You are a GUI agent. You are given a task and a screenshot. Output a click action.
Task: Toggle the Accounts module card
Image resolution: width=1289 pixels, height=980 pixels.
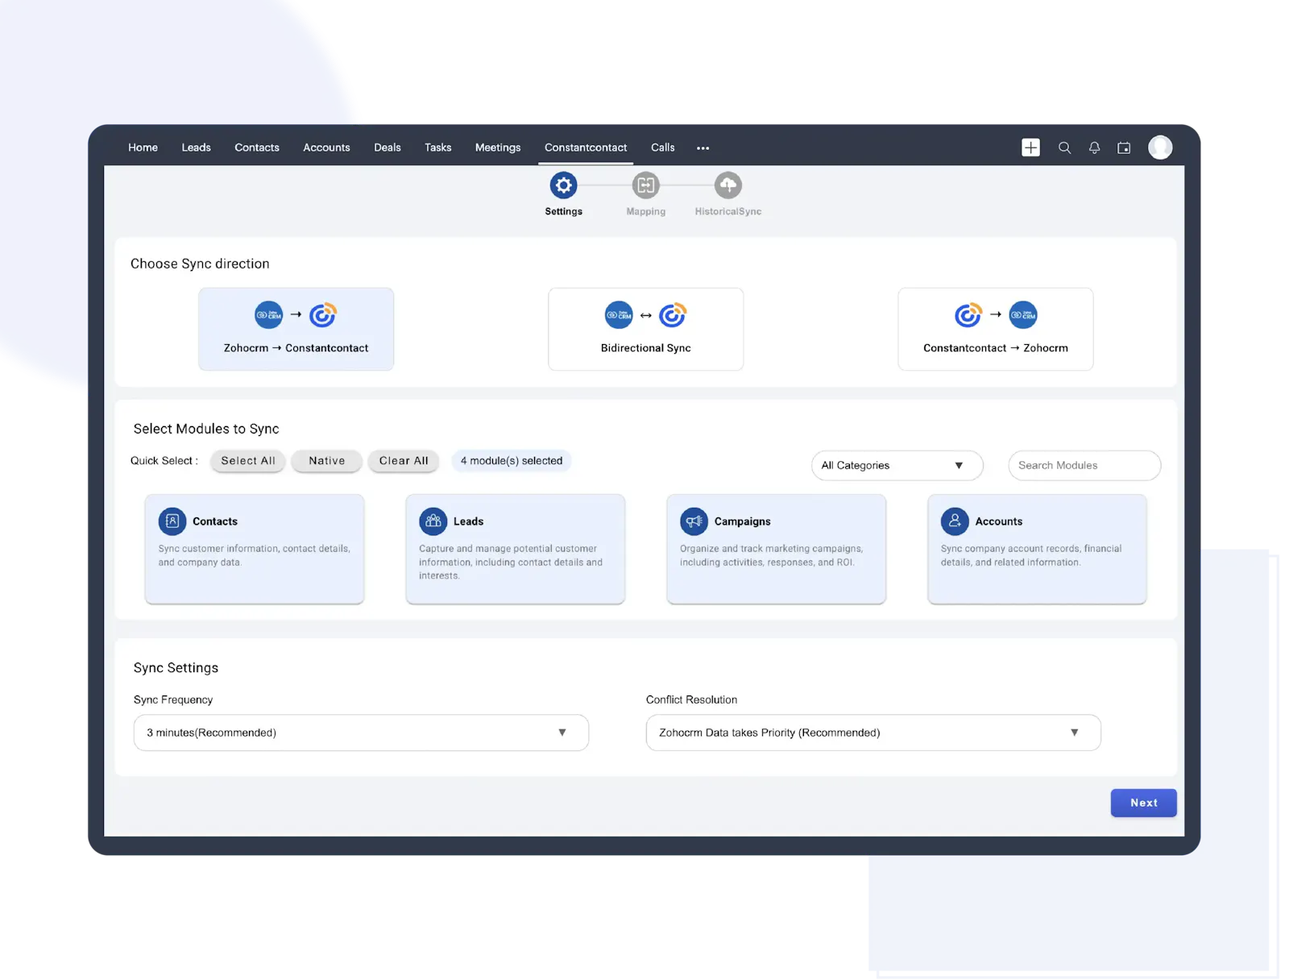click(1037, 549)
